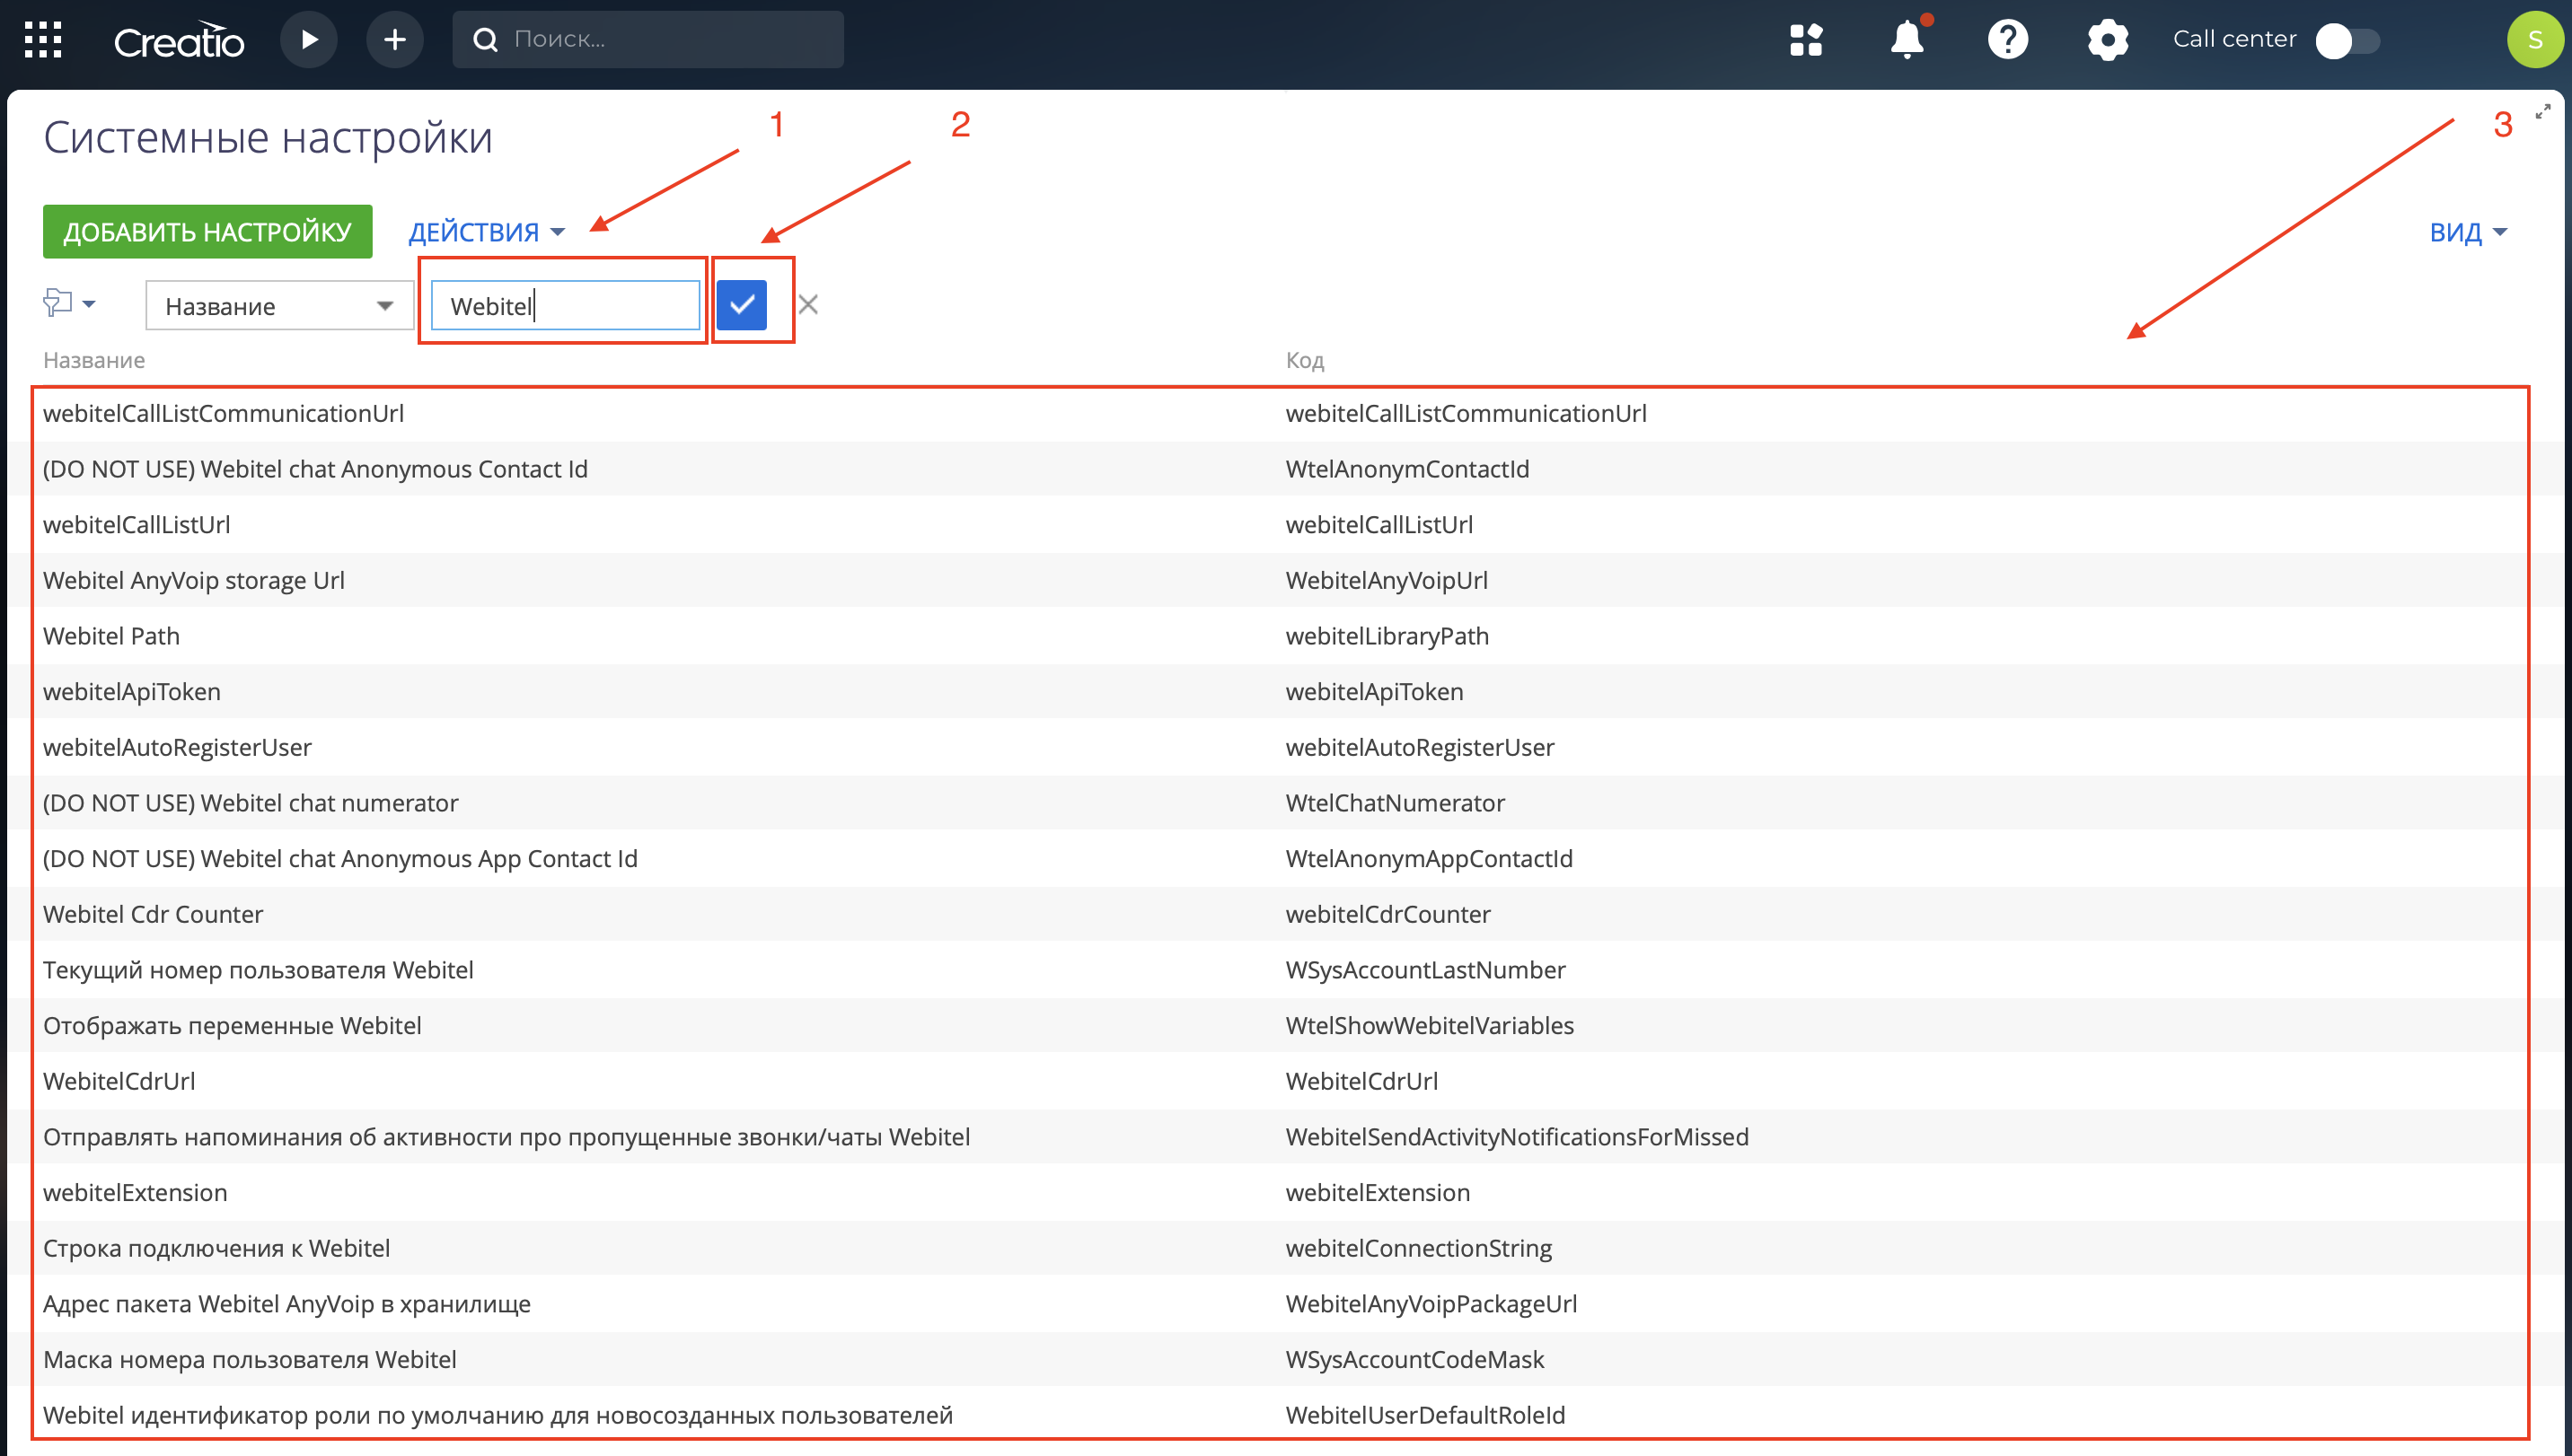The height and width of the screenshot is (1456, 2572).
Task: Open the application grid menu icon
Action: coord(43,40)
